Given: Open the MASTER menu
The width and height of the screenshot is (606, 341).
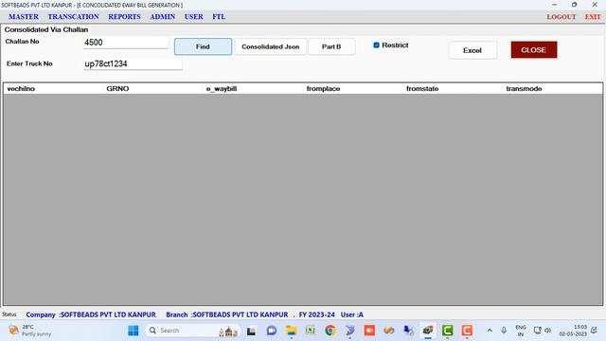Looking at the screenshot, I should (x=24, y=17).
